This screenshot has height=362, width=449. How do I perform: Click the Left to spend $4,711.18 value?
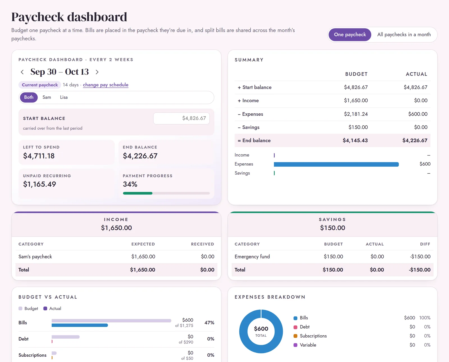click(39, 156)
